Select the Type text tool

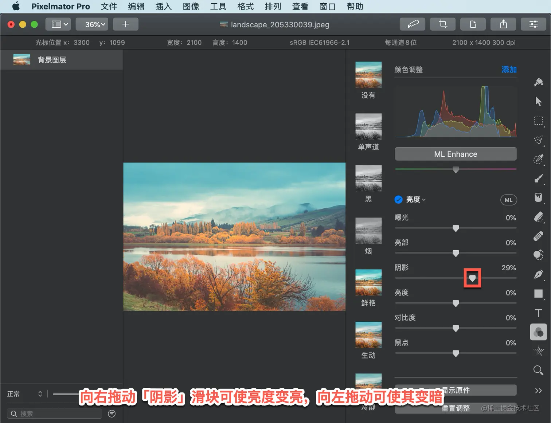pos(538,313)
